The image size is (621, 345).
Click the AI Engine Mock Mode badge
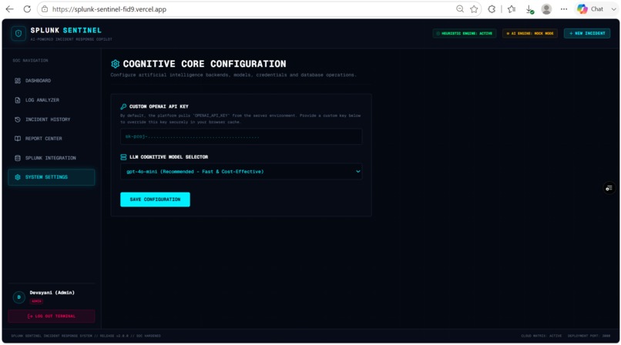[530, 33]
